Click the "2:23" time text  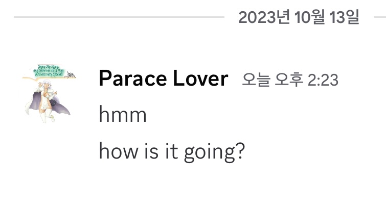click(x=323, y=80)
